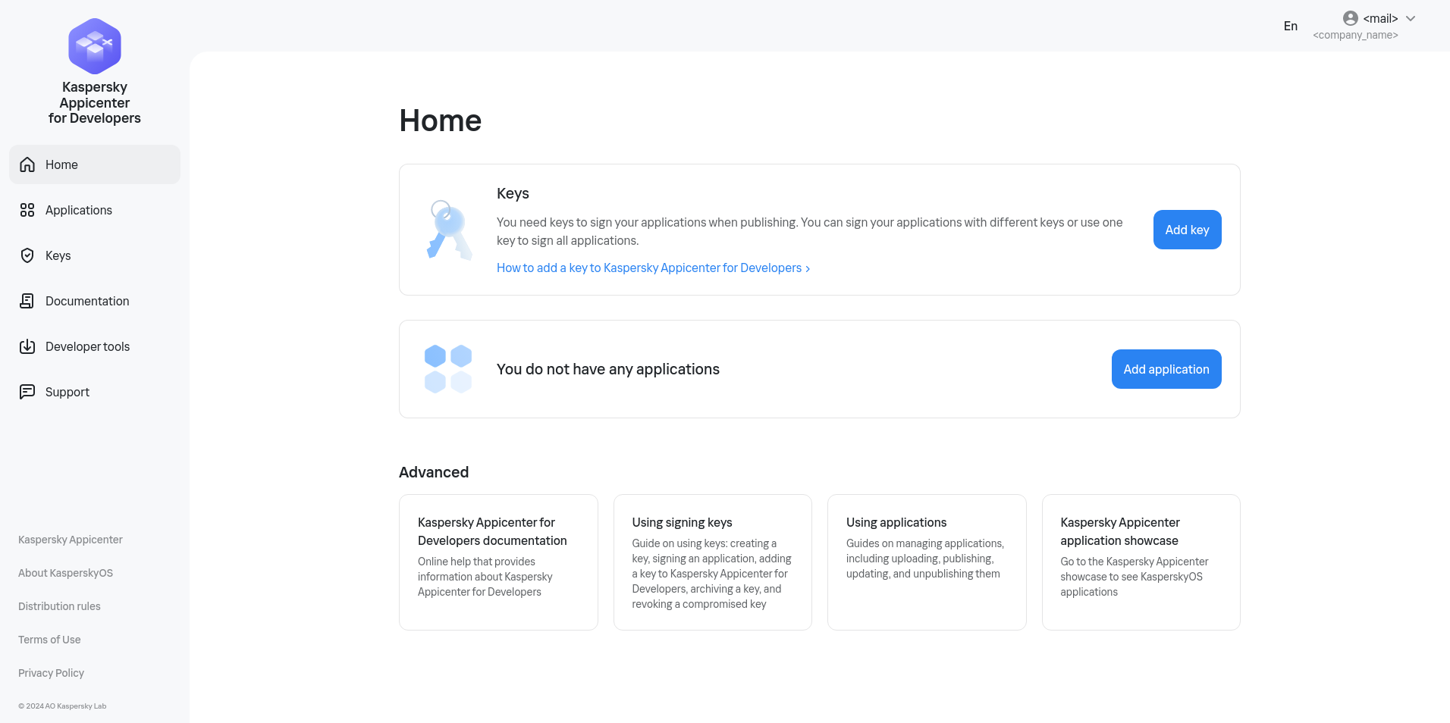Open Support via the chat bubble icon
Screen dimensions: 1450x723
[27, 391]
